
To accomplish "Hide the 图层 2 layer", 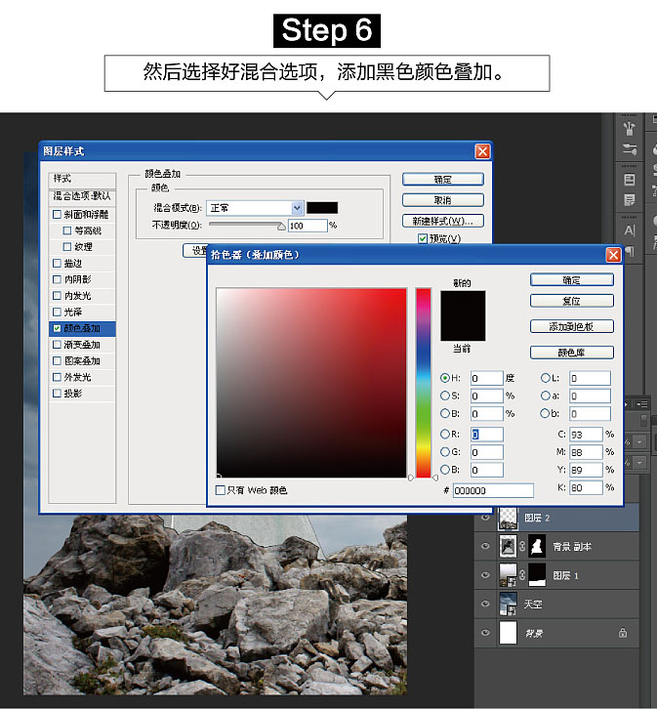I will click(x=485, y=518).
